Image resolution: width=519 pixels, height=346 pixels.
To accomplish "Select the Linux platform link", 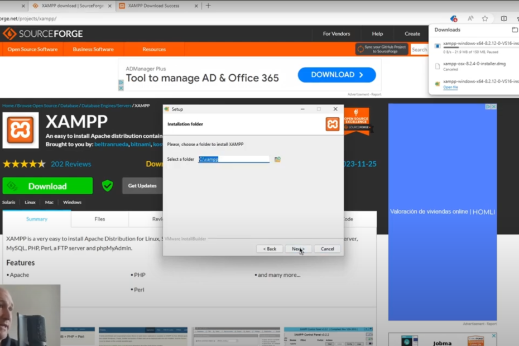I will [30, 203].
